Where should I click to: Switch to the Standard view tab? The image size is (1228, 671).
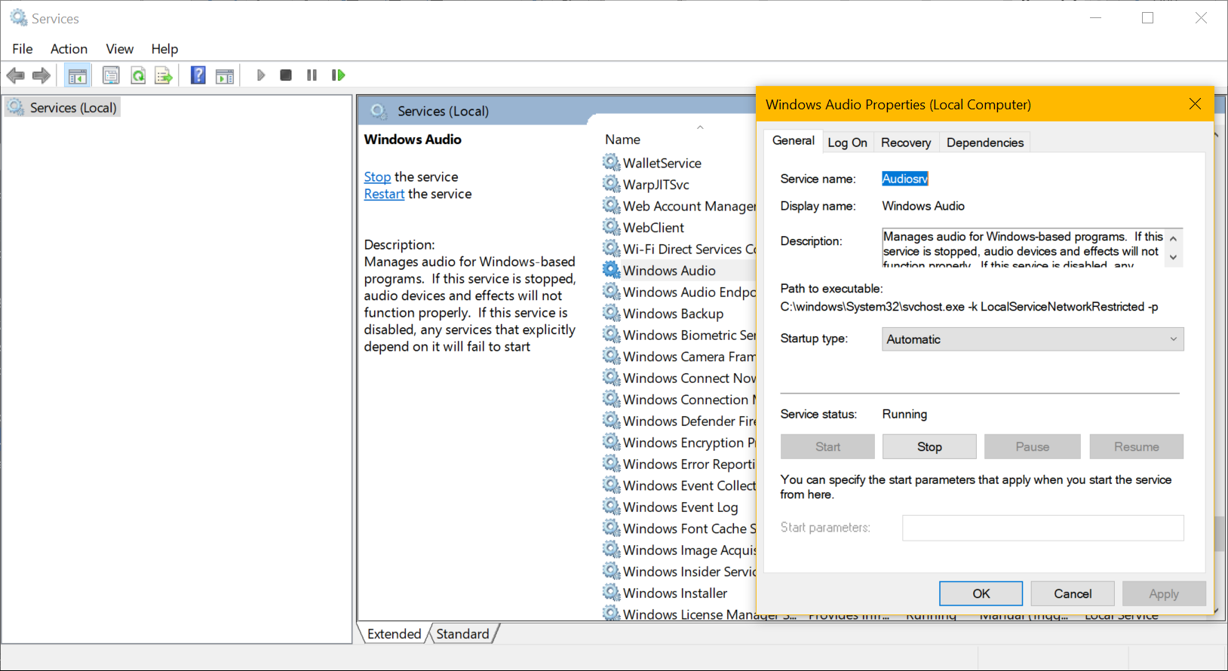(462, 634)
